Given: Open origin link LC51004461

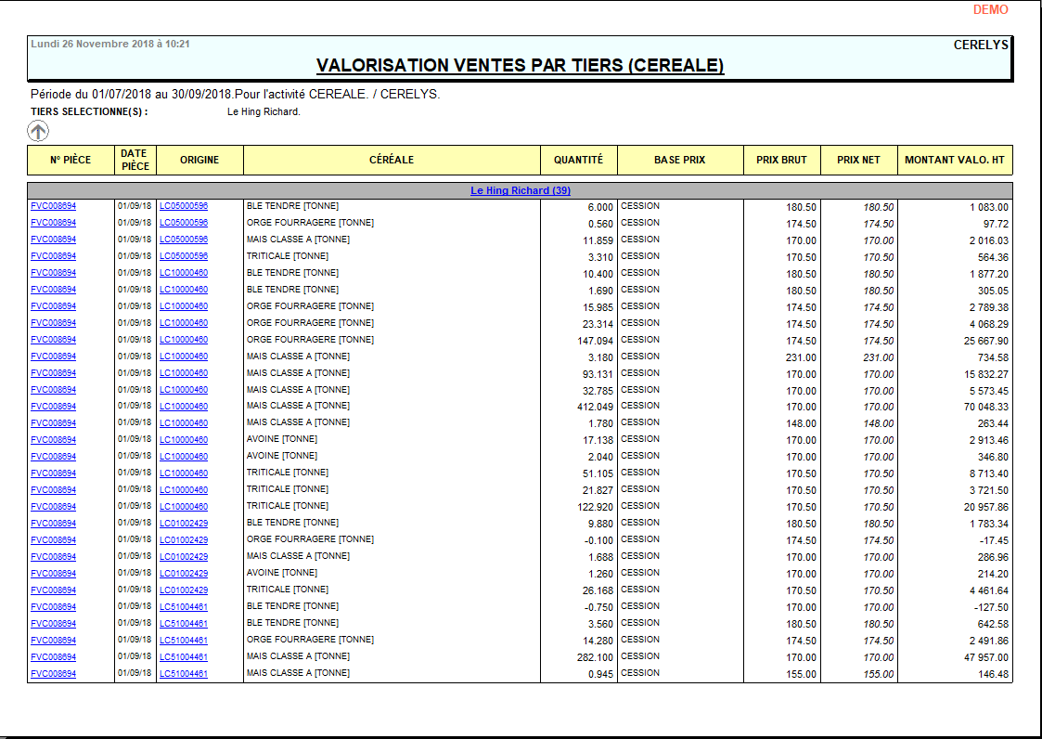Looking at the screenshot, I should [183, 606].
